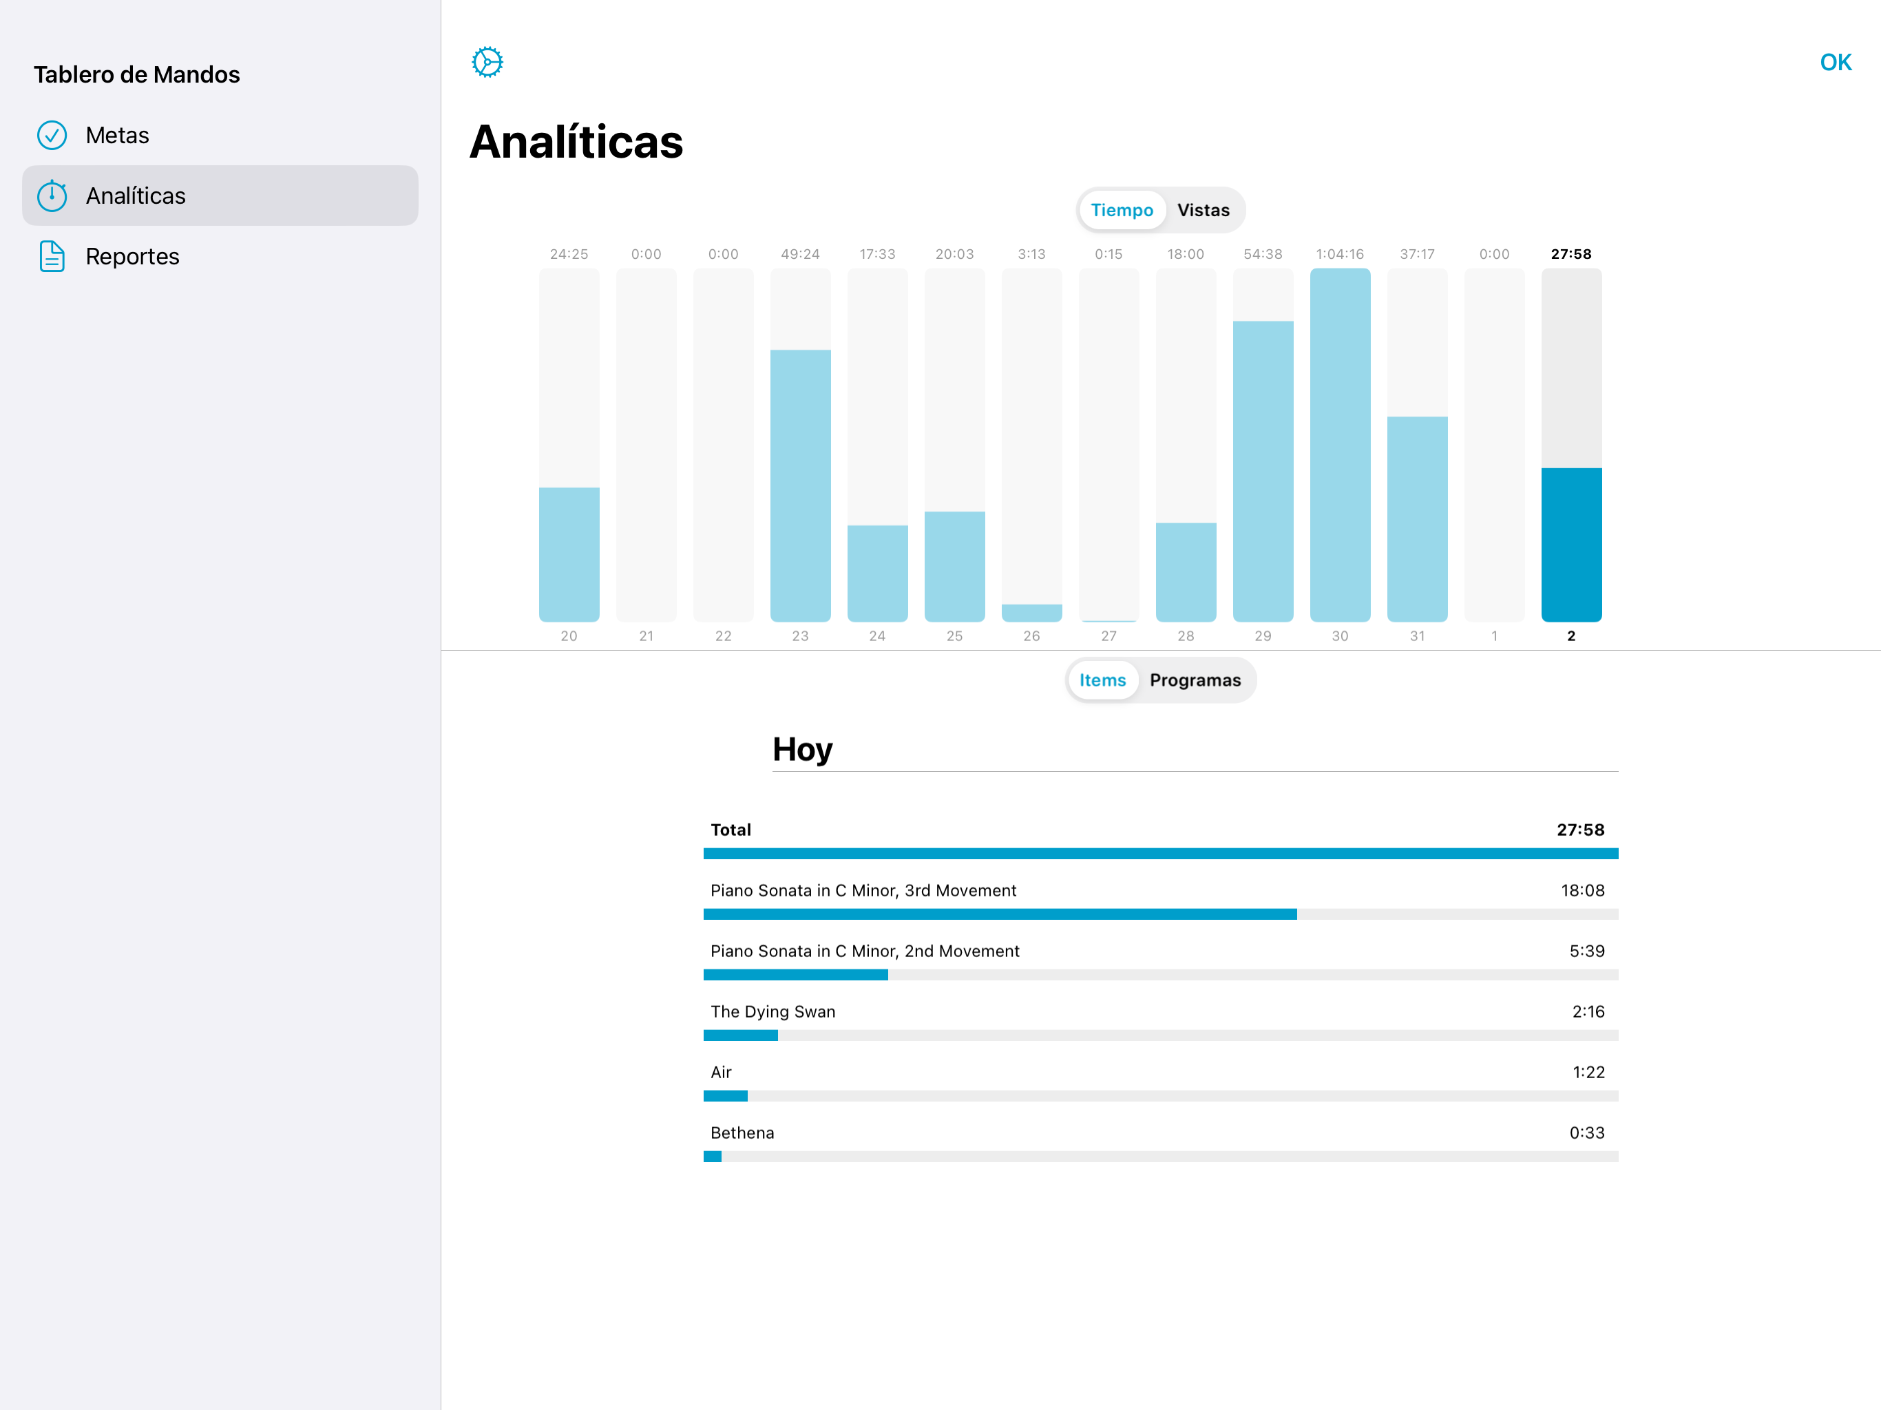Open the settings gear icon

487,62
